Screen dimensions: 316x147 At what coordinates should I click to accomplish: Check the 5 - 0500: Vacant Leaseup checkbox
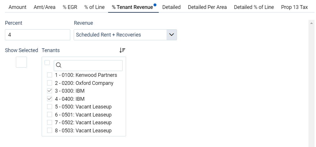pyautogui.click(x=49, y=107)
